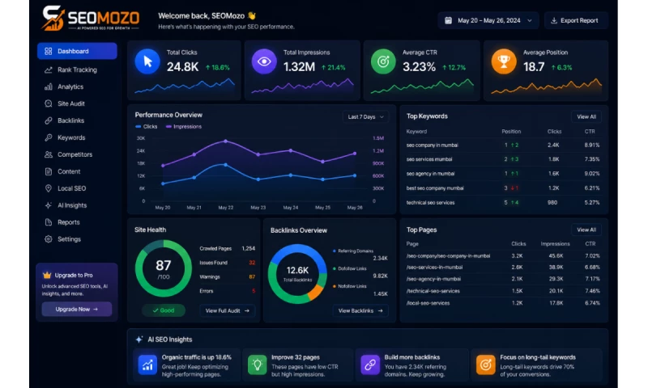Viewport: 648px width, 388px height.
Task: Go to Rank Tracking
Action: point(77,70)
